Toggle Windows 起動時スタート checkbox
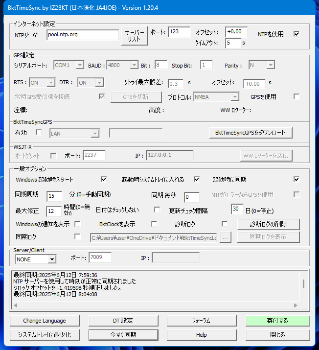 104,179
